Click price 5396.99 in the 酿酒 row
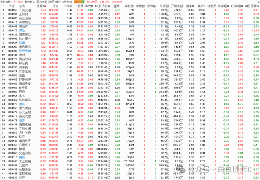 point(53,149)
